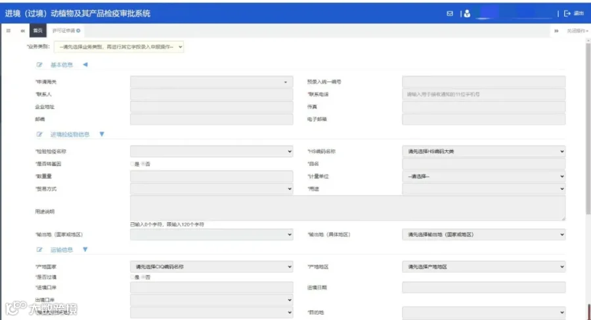Click the 电子邮箱 input field
This screenshot has height=320, width=591.
pyautogui.click(x=483, y=119)
